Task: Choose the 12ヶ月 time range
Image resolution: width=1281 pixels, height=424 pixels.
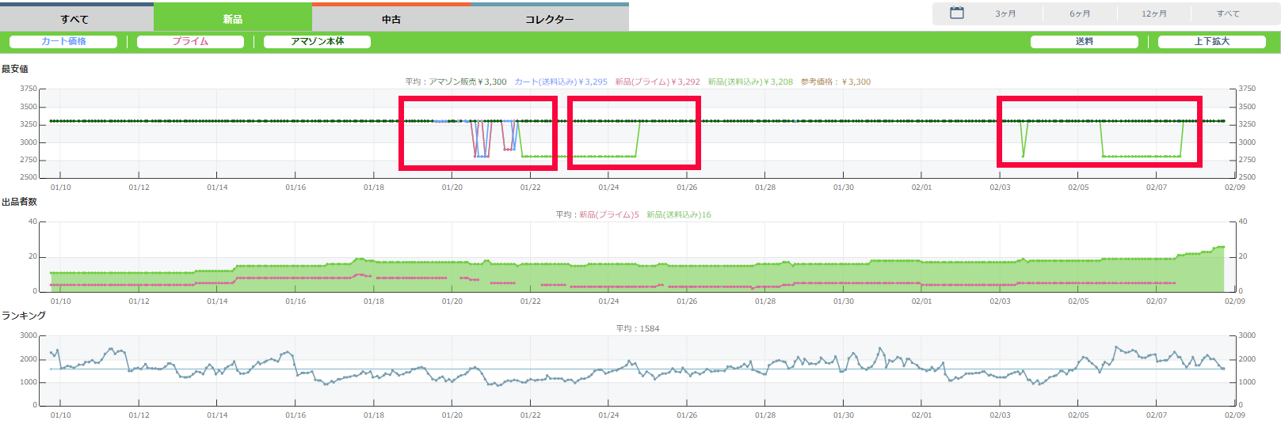Action: coord(1153,14)
